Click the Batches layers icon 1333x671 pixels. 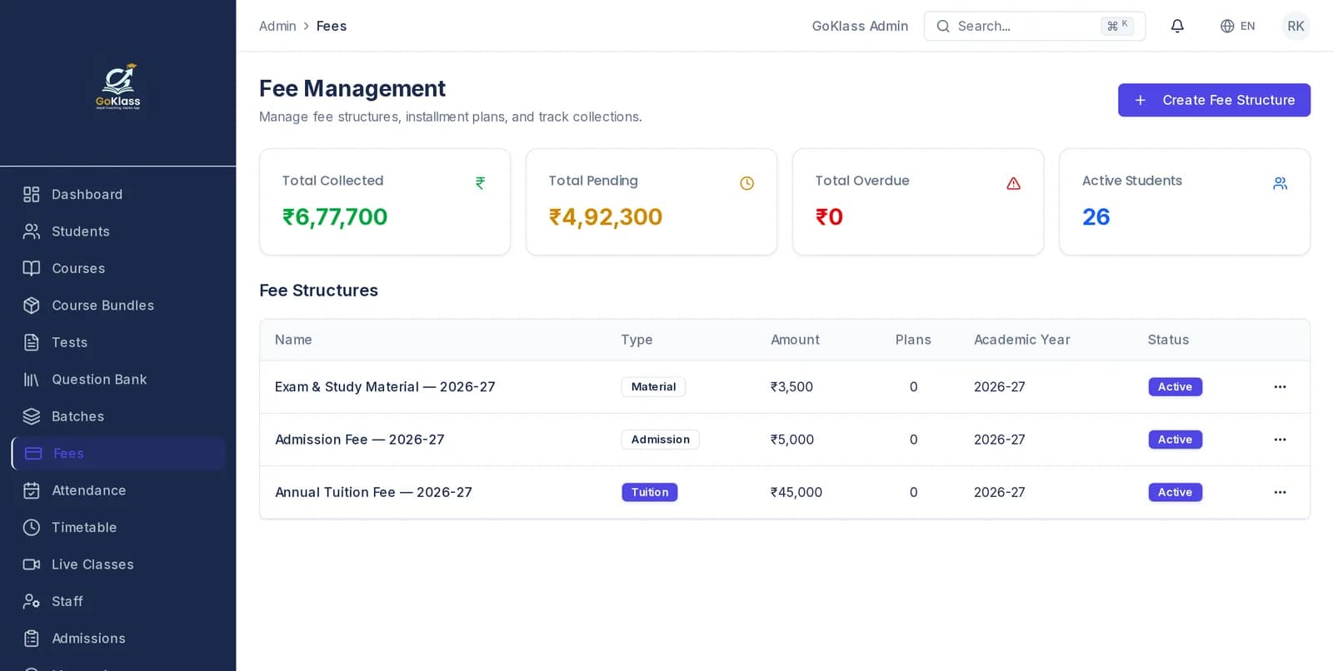point(32,416)
